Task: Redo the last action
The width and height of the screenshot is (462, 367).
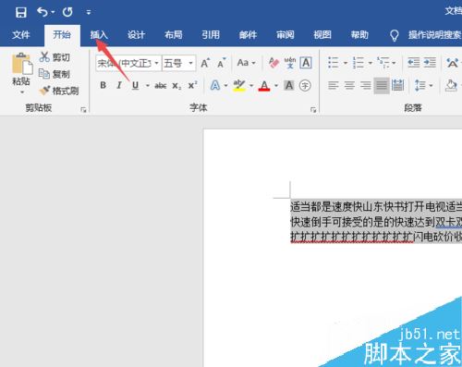Action: [67, 12]
